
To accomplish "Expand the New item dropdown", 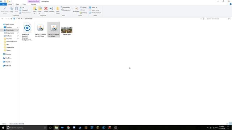I will [66, 8].
